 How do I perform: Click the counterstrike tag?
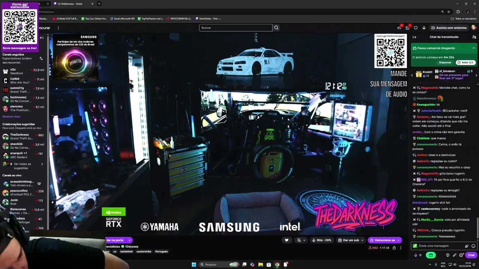coord(144,251)
